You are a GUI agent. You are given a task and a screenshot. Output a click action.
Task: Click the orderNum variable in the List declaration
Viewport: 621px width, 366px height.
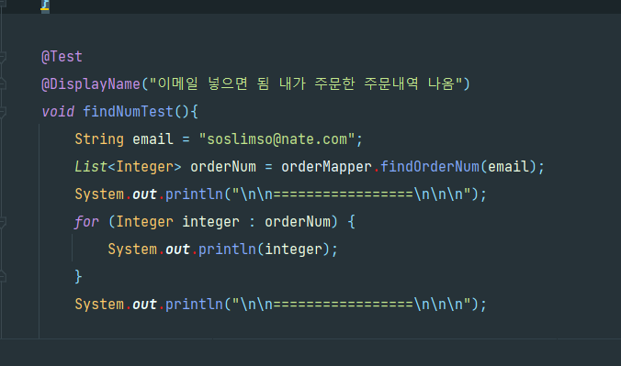click(x=223, y=167)
